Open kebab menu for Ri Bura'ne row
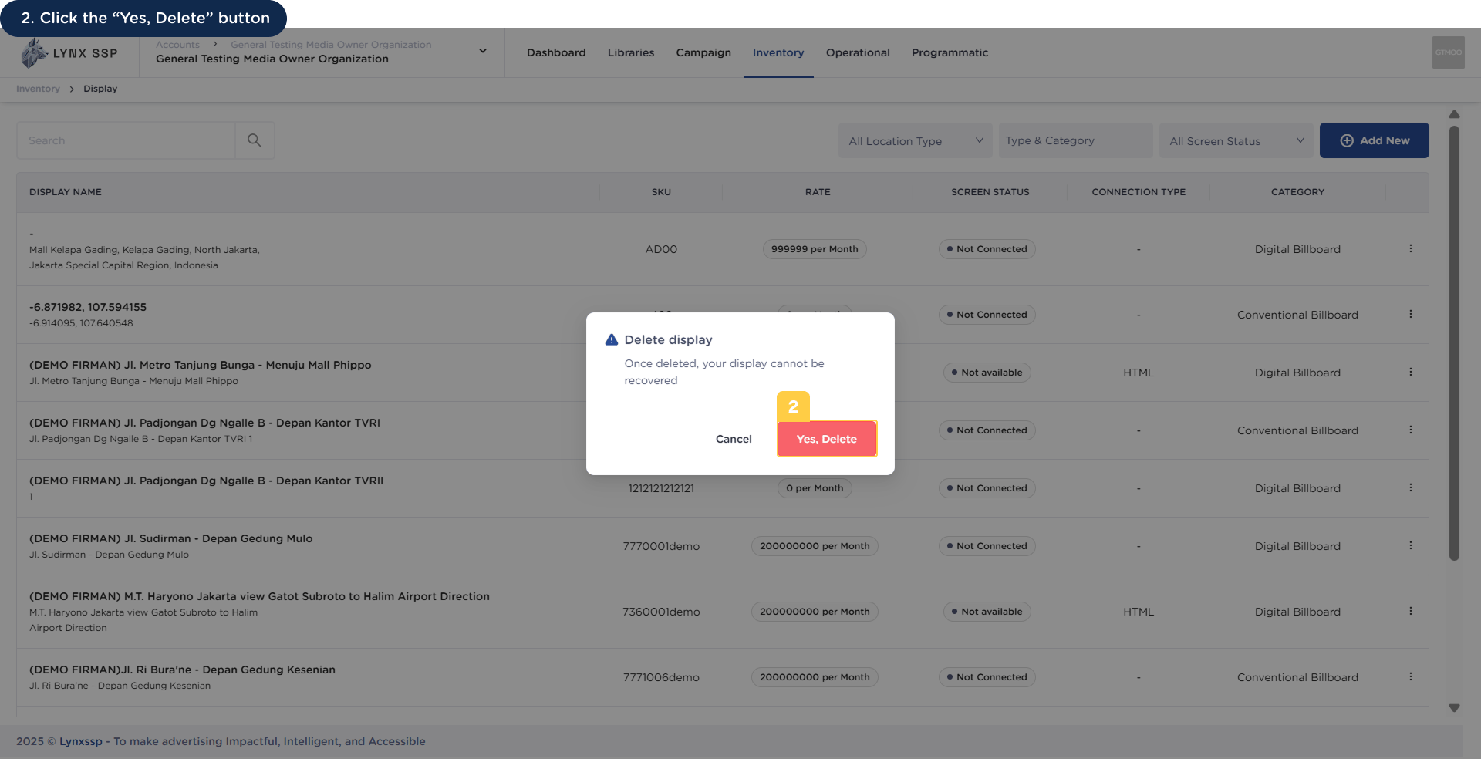 tap(1411, 676)
